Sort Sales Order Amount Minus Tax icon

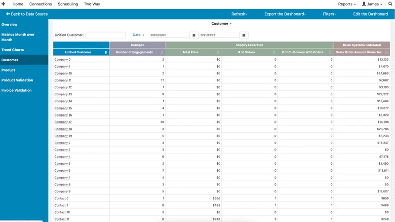pyautogui.click(x=387, y=52)
